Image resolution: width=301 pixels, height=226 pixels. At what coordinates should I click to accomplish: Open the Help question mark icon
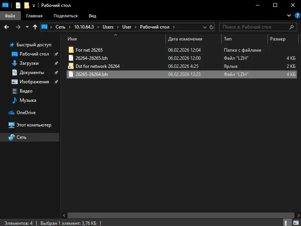point(297,15)
